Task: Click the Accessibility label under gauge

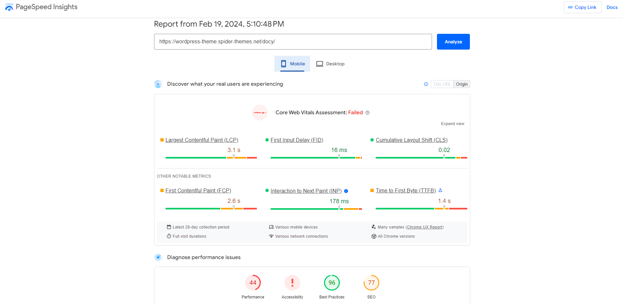Action: (x=292, y=297)
